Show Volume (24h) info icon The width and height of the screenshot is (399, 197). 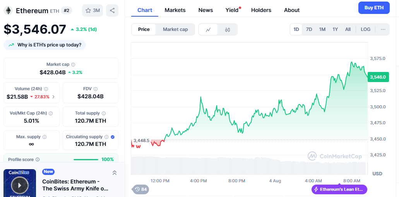(x=46, y=89)
